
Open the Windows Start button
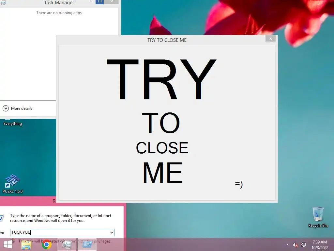(8, 244)
